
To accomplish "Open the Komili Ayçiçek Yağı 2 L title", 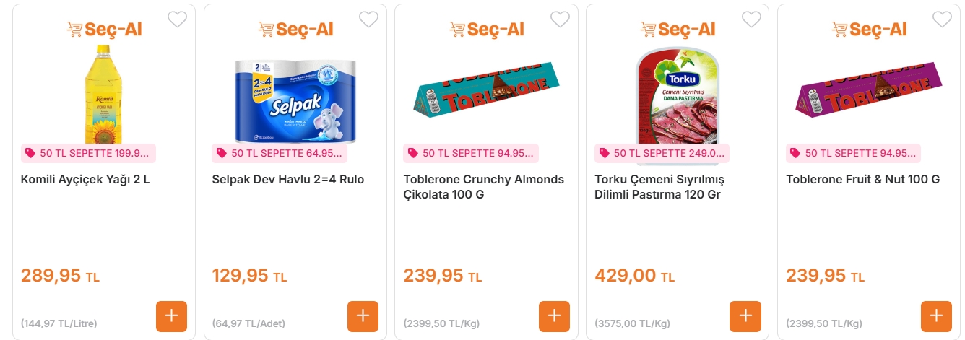I will coord(85,180).
